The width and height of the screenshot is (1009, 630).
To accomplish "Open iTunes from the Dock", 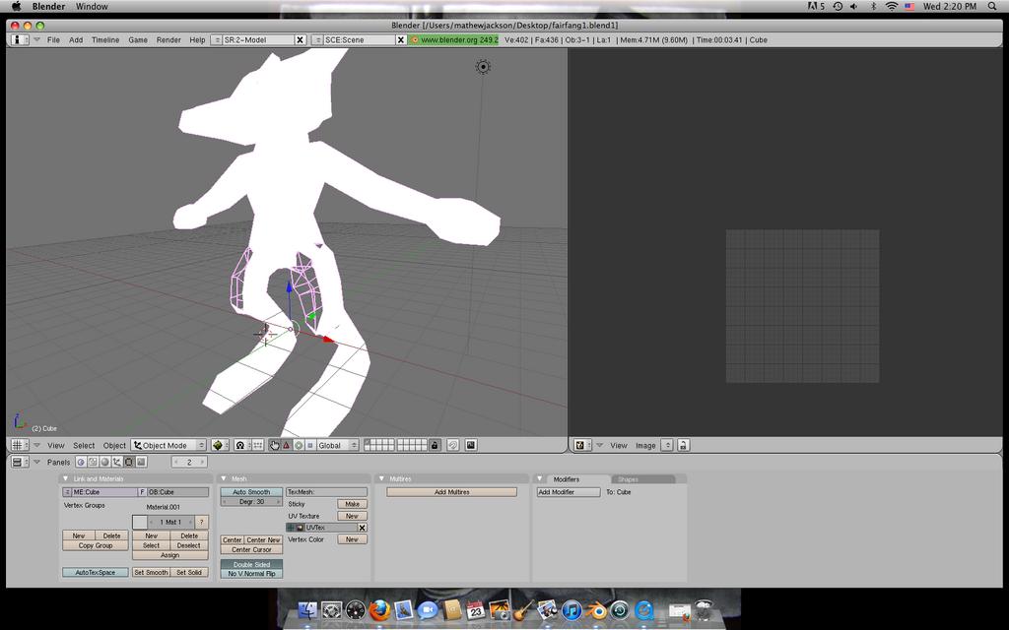I will pyautogui.click(x=572, y=609).
